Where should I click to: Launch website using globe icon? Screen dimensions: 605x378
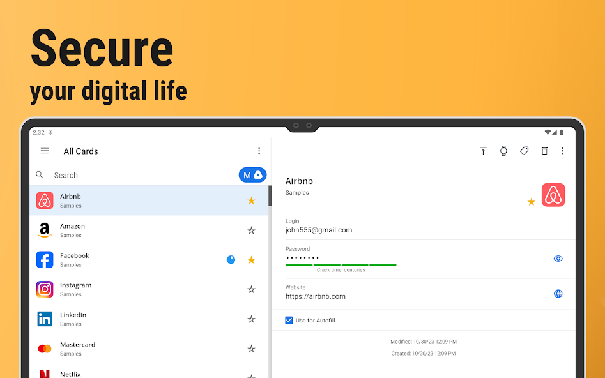558,294
